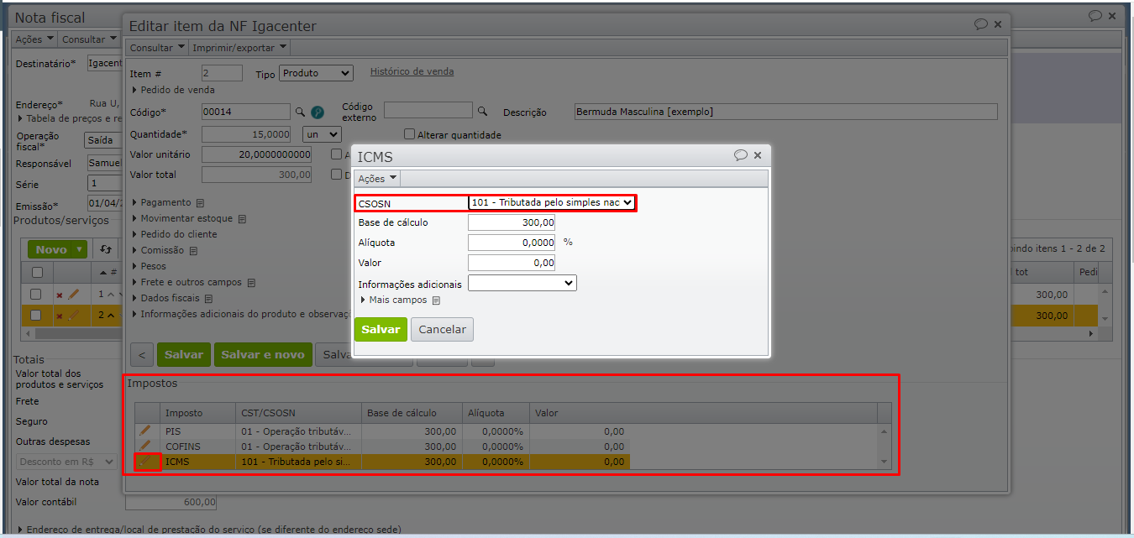Toggle the checkbox right of Valor unitário
1134x538 pixels.
click(336, 154)
